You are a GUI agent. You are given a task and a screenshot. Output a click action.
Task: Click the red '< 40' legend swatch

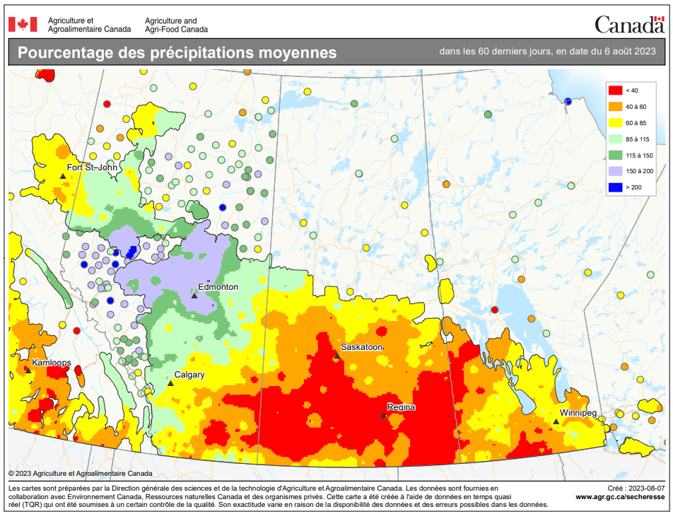[615, 90]
